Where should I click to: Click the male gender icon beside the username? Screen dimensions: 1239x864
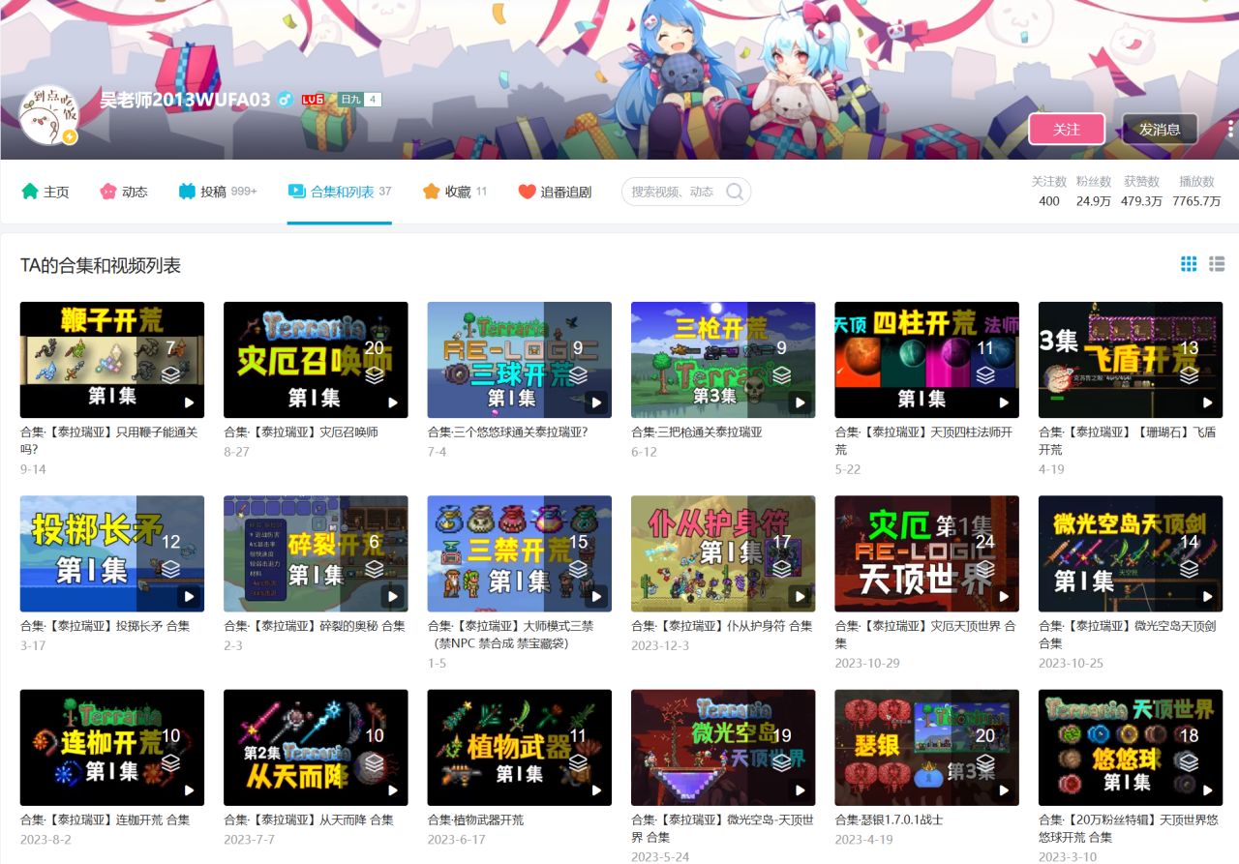pyautogui.click(x=285, y=100)
